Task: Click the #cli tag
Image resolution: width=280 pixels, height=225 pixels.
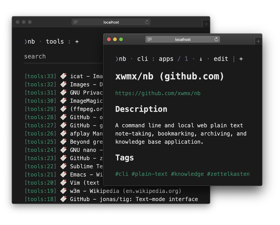Action: [122, 174]
